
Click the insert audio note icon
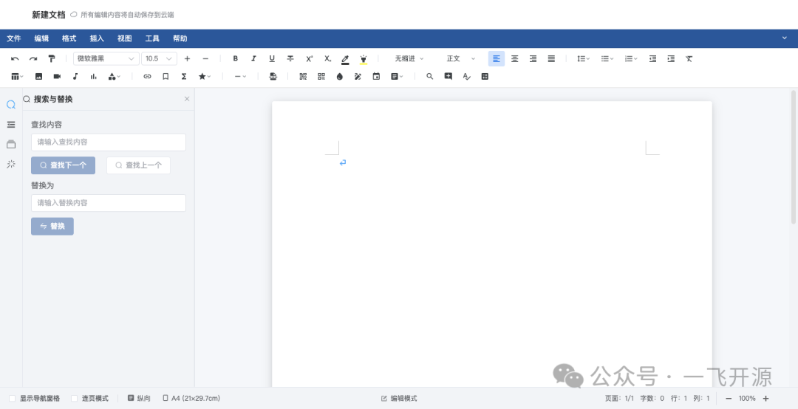[75, 77]
